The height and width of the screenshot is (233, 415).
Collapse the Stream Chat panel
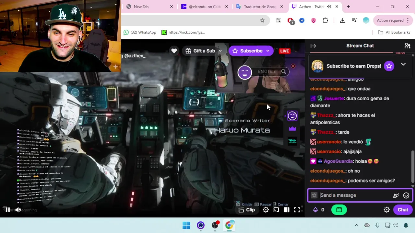[313, 46]
